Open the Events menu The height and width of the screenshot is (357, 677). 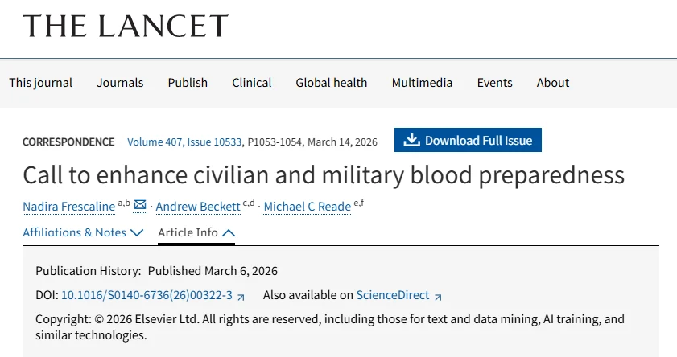point(494,83)
